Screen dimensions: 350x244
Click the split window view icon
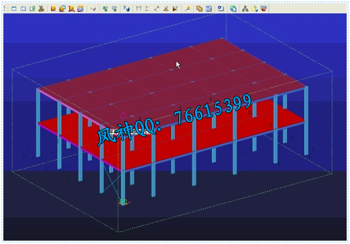tap(23, 9)
